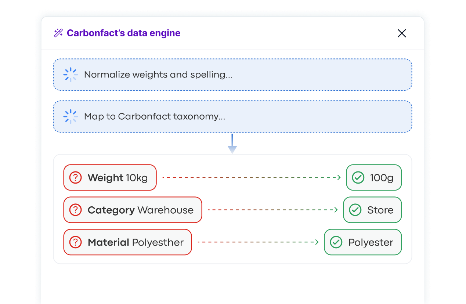Viewport: 466px width, 304px height.
Task: Click the green checkmark beside Polyester
Action: [336, 242]
